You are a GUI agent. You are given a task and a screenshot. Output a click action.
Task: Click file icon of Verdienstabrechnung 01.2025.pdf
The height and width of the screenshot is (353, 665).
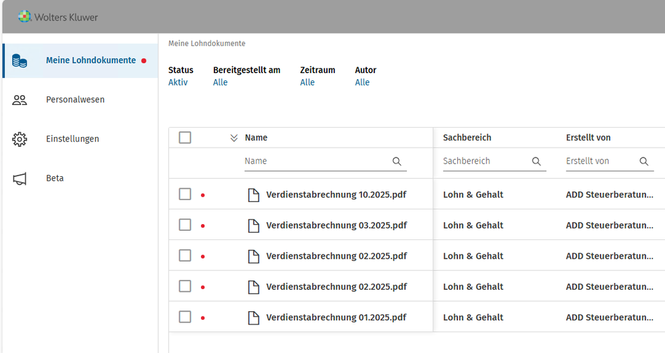point(254,317)
